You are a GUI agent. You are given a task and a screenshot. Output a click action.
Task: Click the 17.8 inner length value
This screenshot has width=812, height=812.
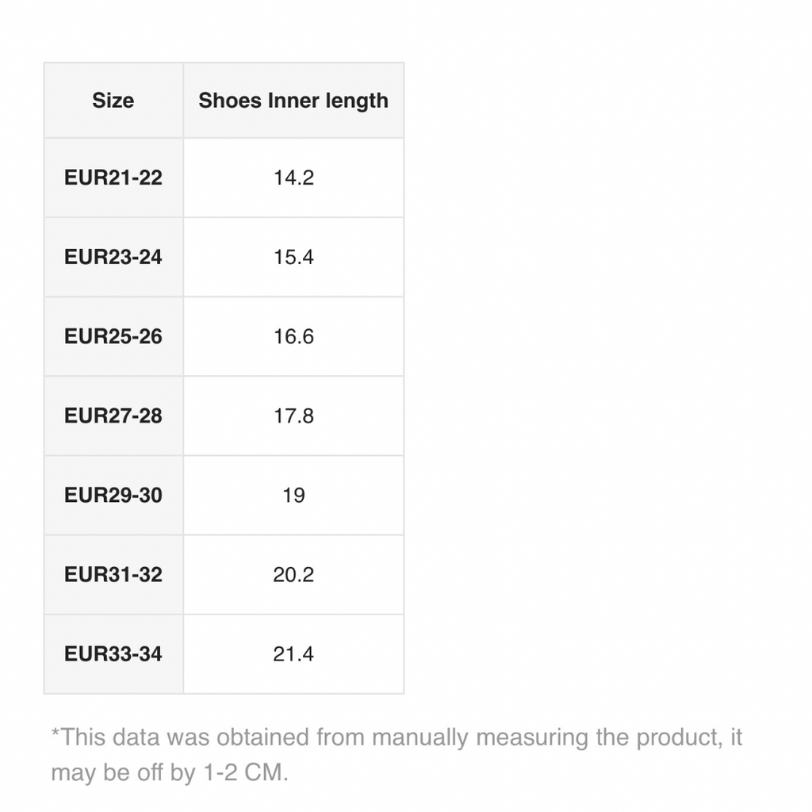click(x=293, y=416)
